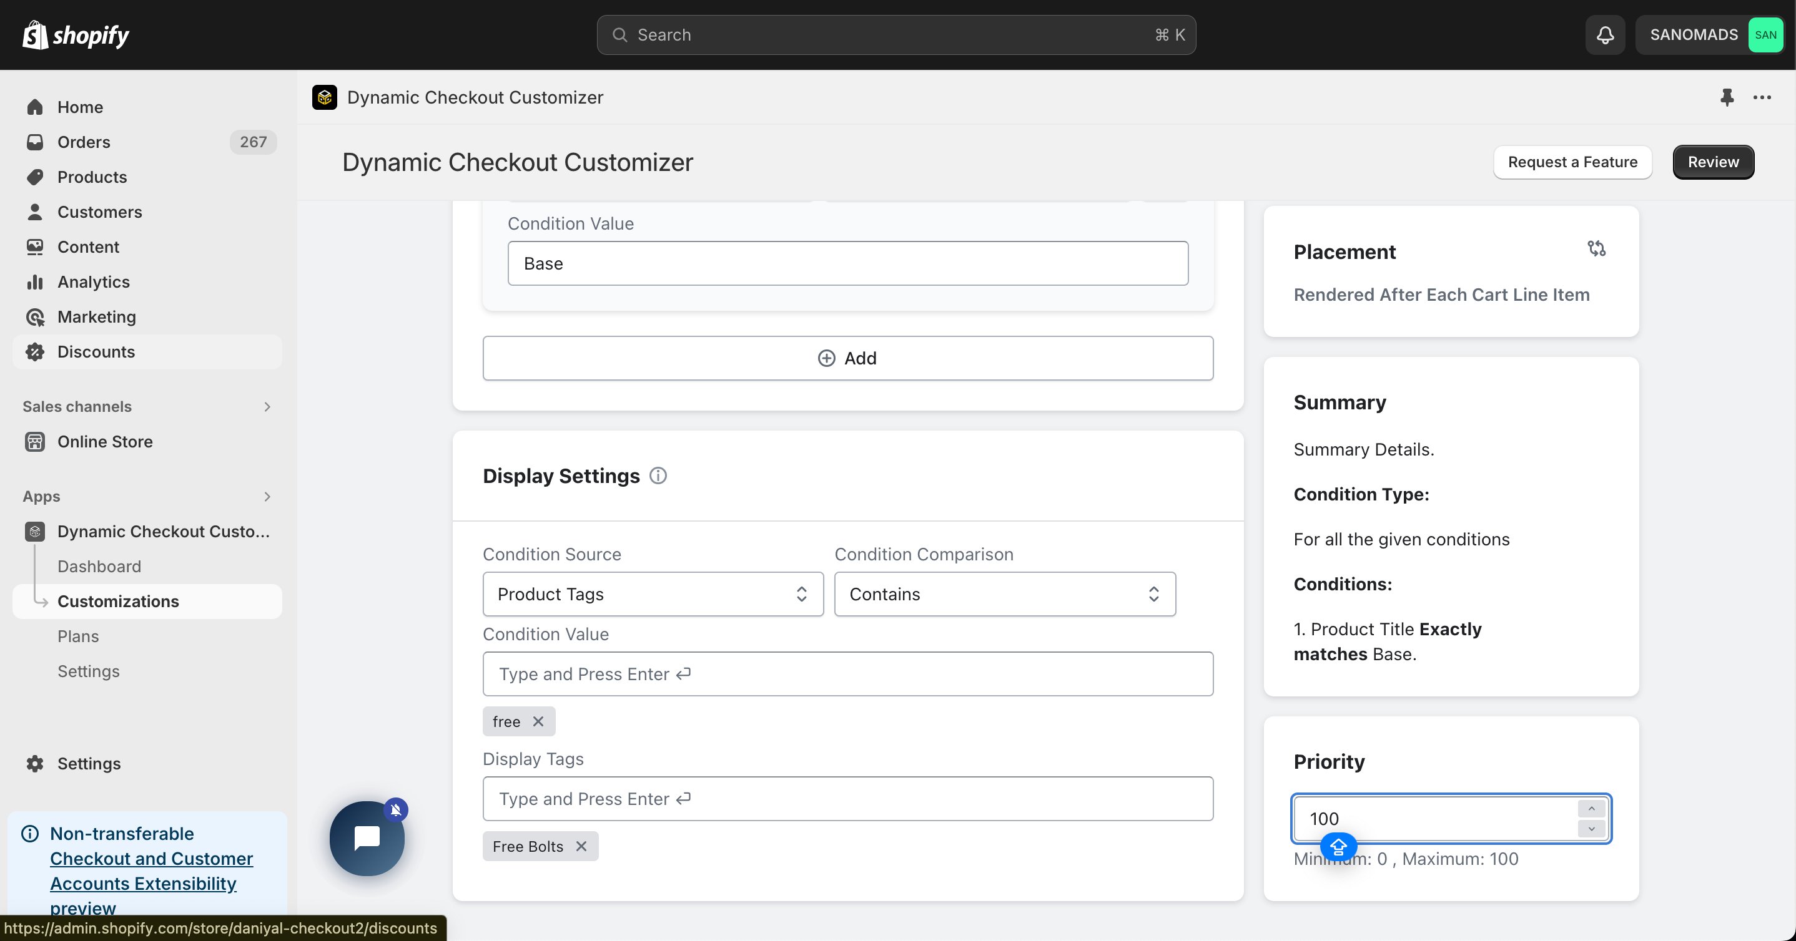Select the Customizations sub-item
This screenshot has height=941, width=1796.
point(147,601)
